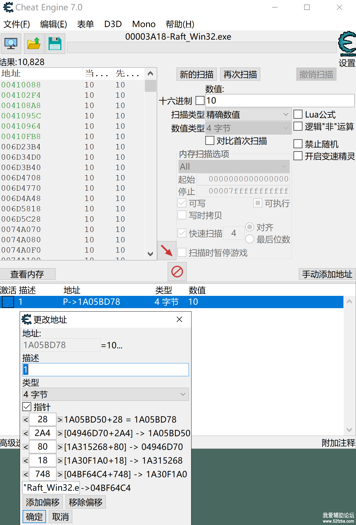Select result address 00410088
The image size is (356, 525).
tap(21, 85)
